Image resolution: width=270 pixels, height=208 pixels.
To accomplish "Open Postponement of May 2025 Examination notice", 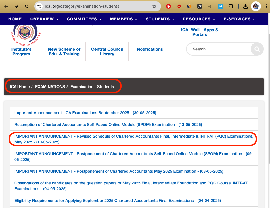I will pyautogui.click(x=119, y=171).
